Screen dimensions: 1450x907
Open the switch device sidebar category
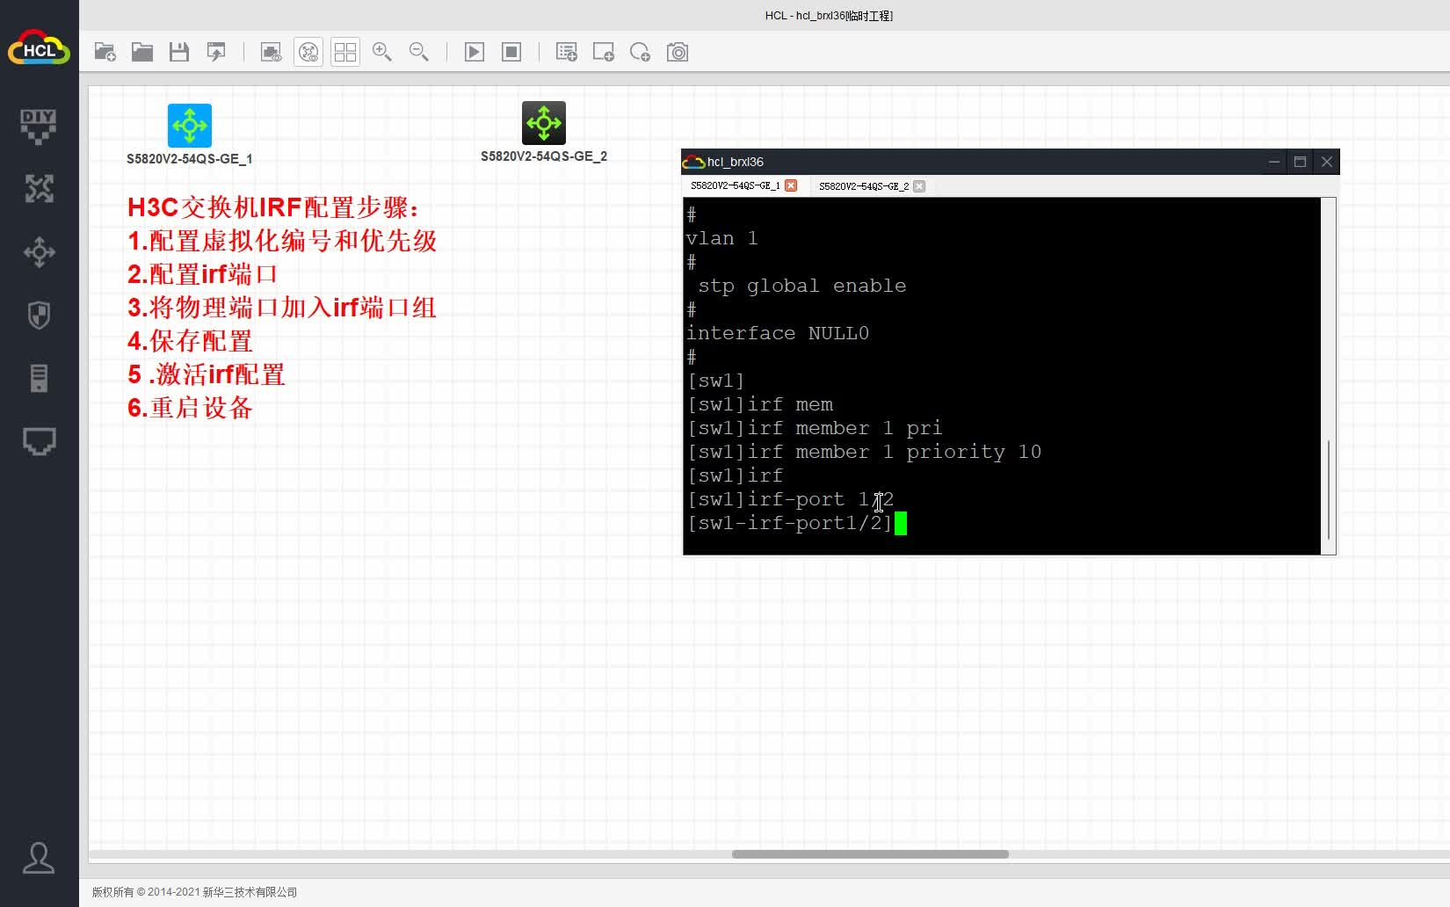[39, 252]
